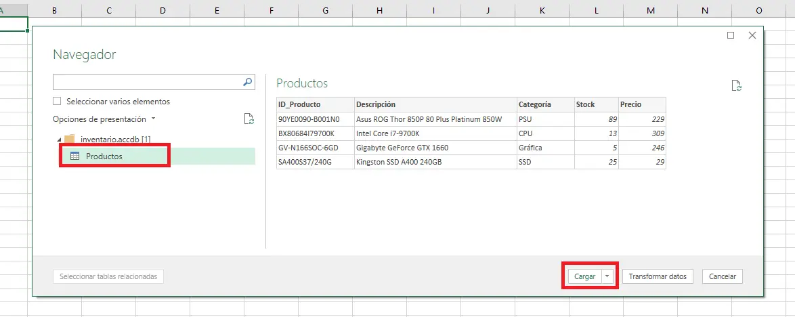This screenshot has width=795, height=317.
Task: Click the refresh icon beside Opciones de presentación
Action: (249, 119)
